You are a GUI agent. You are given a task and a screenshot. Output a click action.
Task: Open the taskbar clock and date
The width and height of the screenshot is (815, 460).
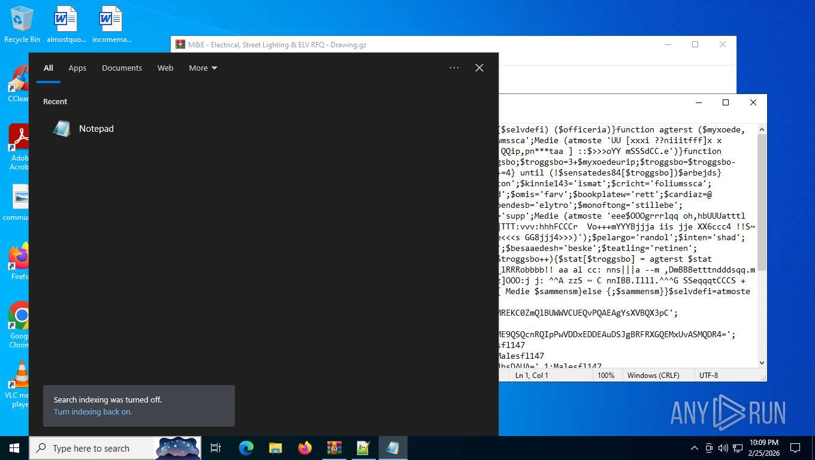[764, 448]
